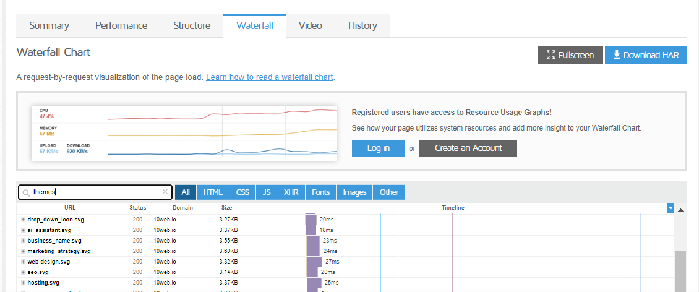
Task: Filter requests by XHR
Action: coord(291,192)
